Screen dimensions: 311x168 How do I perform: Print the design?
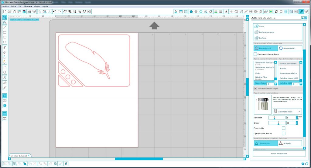(x=29, y=12)
